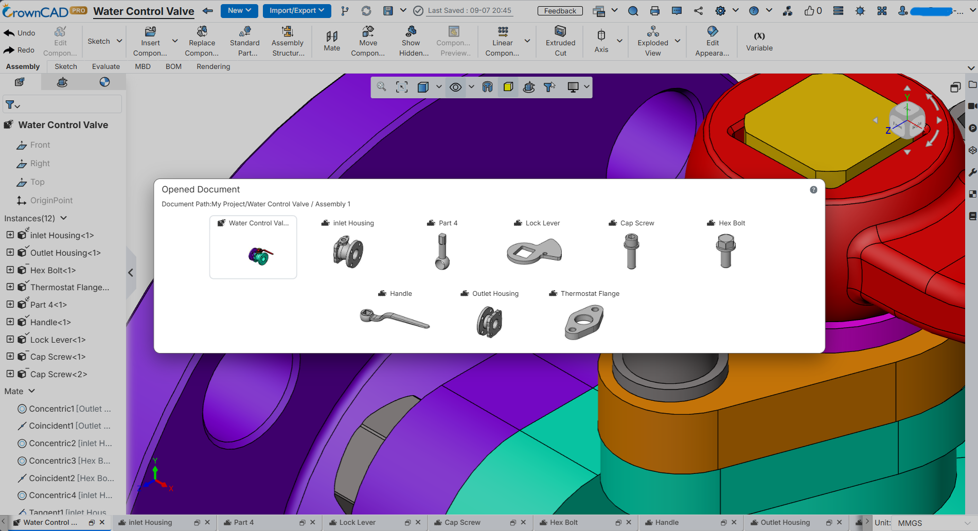The width and height of the screenshot is (978, 531).
Task: Toggle the visibility eye icon in viewport toolbar
Action: coord(455,87)
